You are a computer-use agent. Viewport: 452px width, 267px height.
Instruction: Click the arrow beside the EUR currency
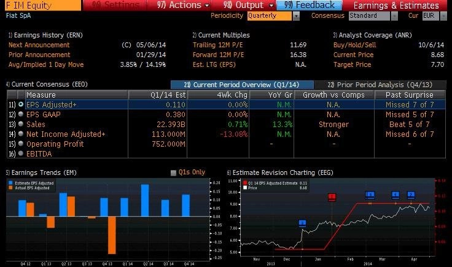point(443,16)
